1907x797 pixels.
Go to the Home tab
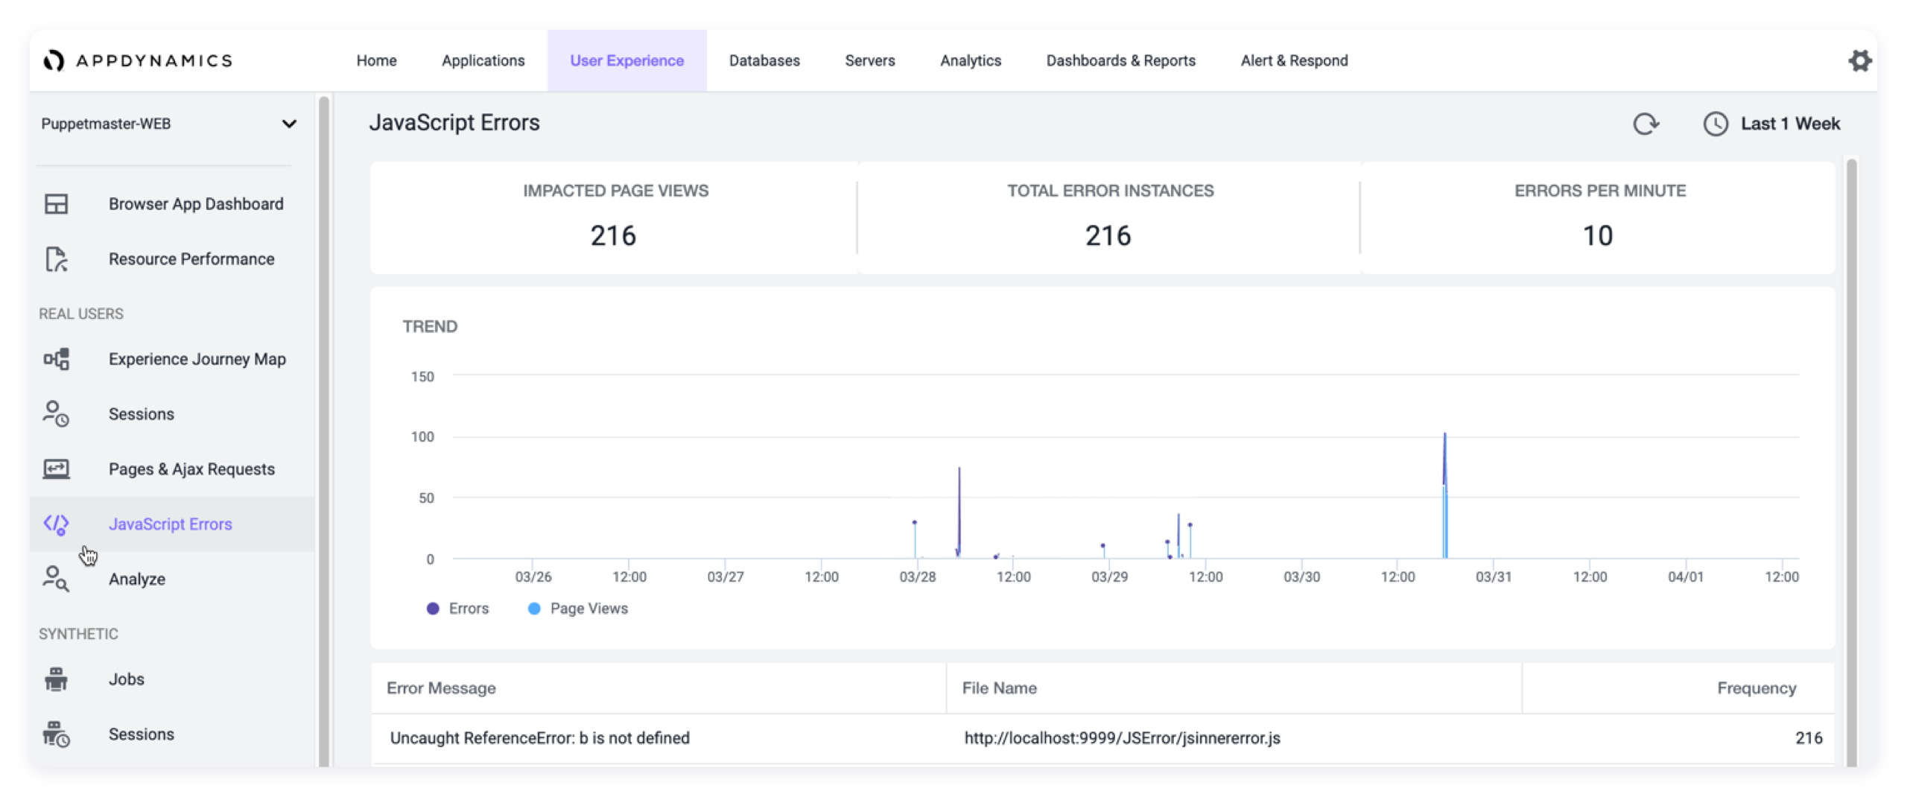pyautogui.click(x=376, y=60)
